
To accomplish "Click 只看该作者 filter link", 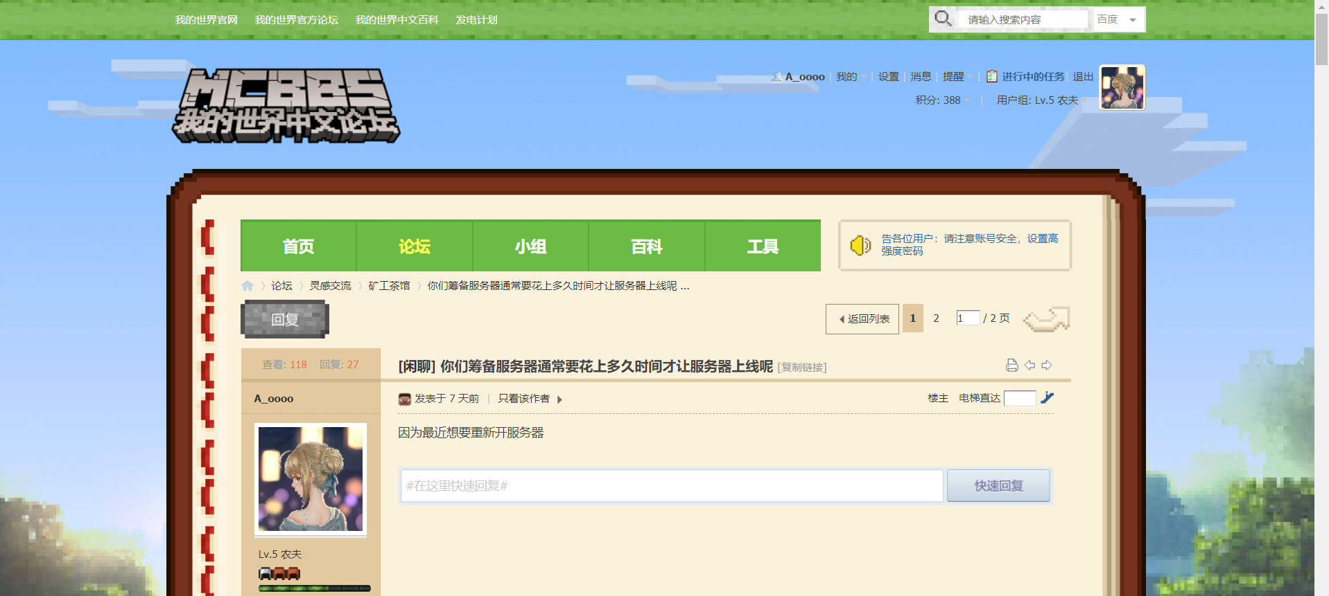I will point(524,399).
